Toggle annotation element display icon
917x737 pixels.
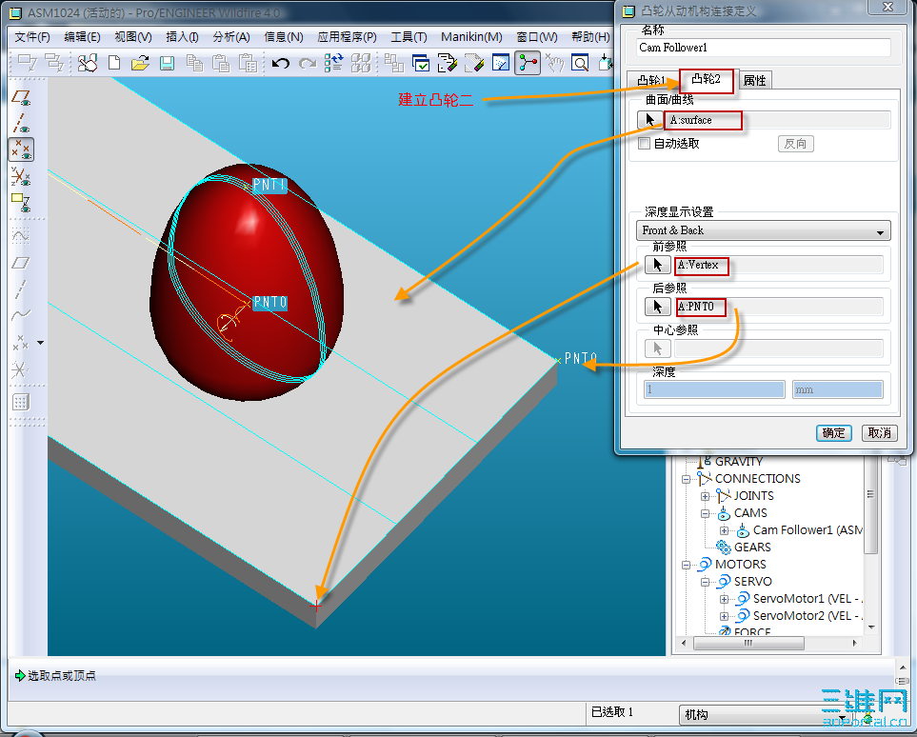[x=21, y=202]
